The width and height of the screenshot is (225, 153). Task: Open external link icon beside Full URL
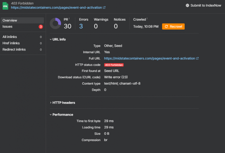click(x=197, y=58)
